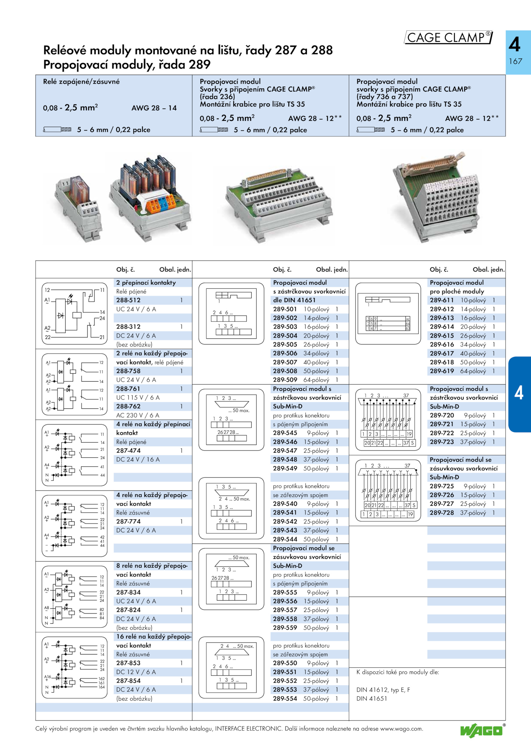This screenshot has width=531, height=751.
Task: Click order number 287-834
Action: tap(128, 592)
